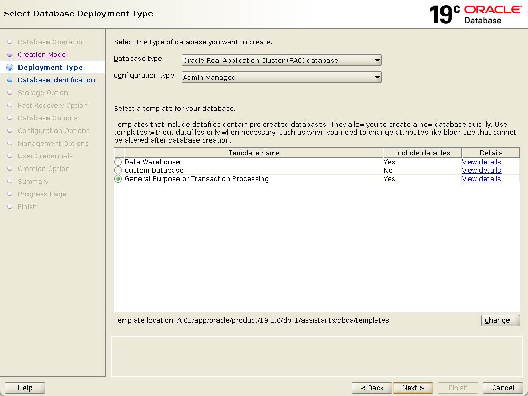
Task: Click the Include datafiles column header
Action: click(x=422, y=153)
